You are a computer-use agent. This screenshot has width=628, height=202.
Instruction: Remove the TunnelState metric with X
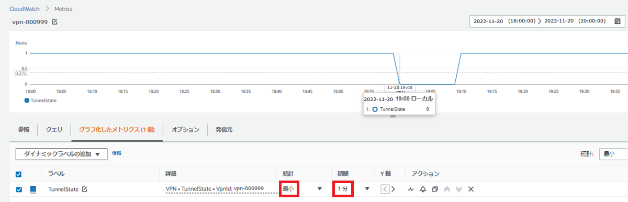pos(470,189)
